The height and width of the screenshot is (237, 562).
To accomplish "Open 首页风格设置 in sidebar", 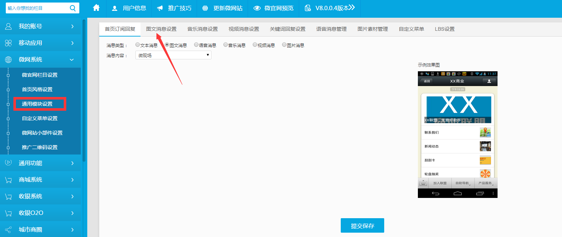I will coord(37,89).
